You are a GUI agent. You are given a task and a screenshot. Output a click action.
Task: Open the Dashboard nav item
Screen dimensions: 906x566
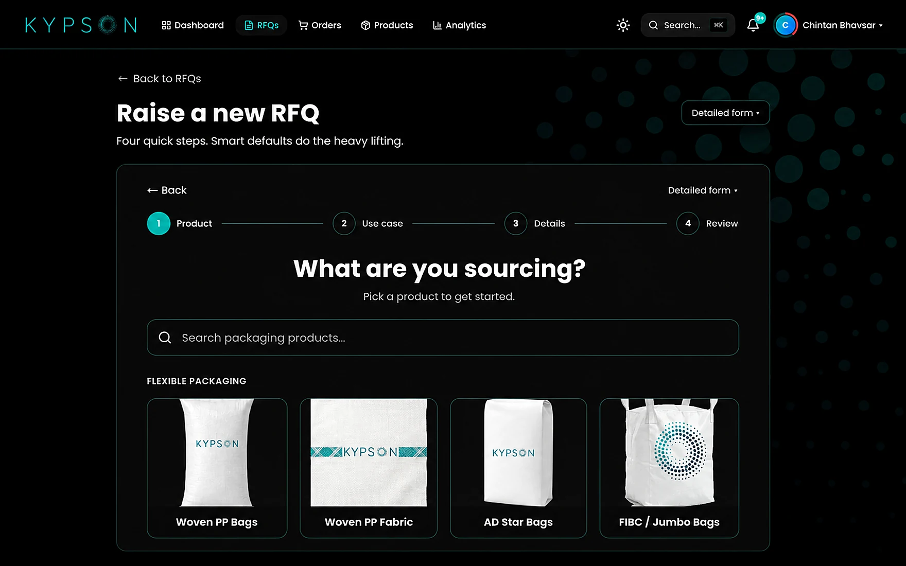pos(193,25)
